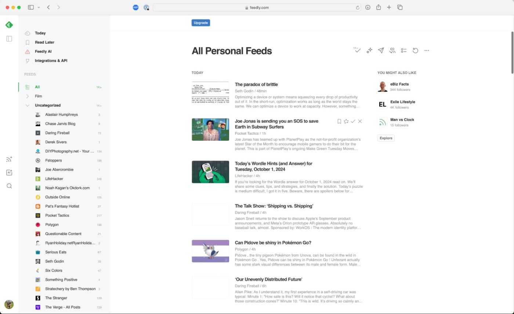Click the Explore button
This screenshot has width=514, height=314.
pyautogui.click(x=386, y=138)
